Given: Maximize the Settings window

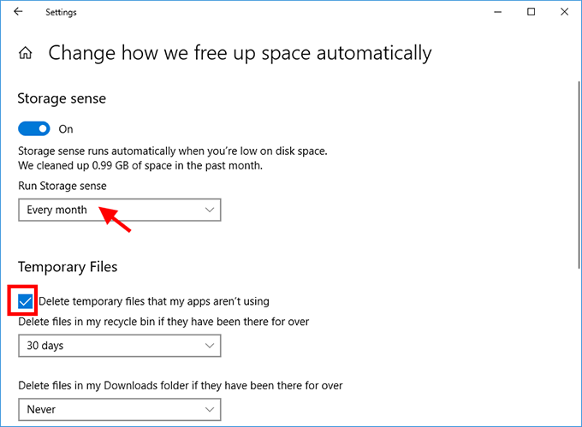Looking at the screenshot, I should [x=532, y=12].
